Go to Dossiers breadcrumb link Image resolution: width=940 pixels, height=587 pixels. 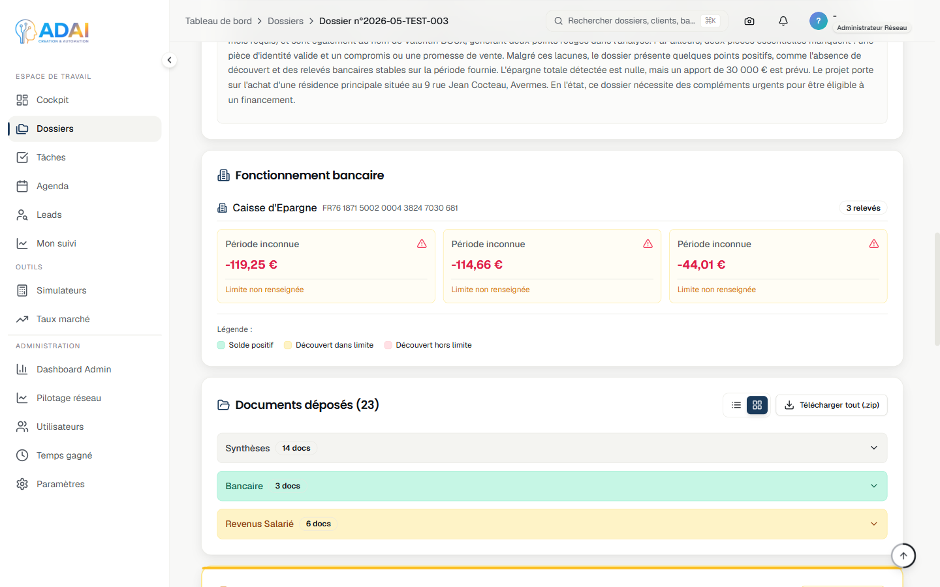click(x=285, y=21)
